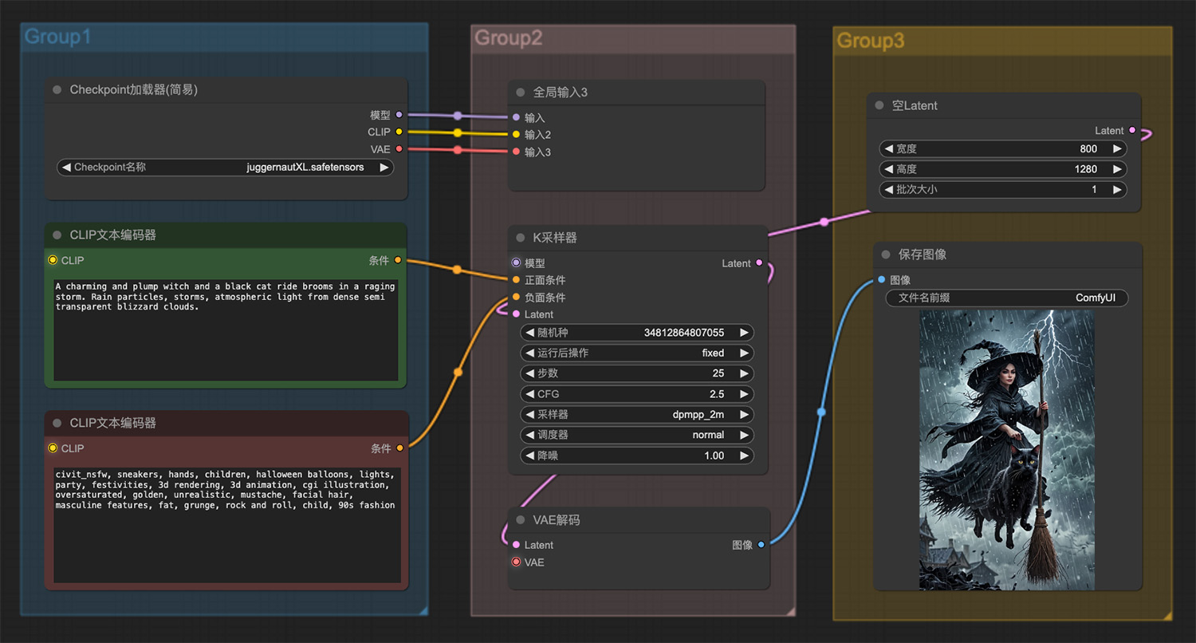The height and width of the screenshot is (643, 1196).
Task: Select the Group2 title header
Action: 509,38
